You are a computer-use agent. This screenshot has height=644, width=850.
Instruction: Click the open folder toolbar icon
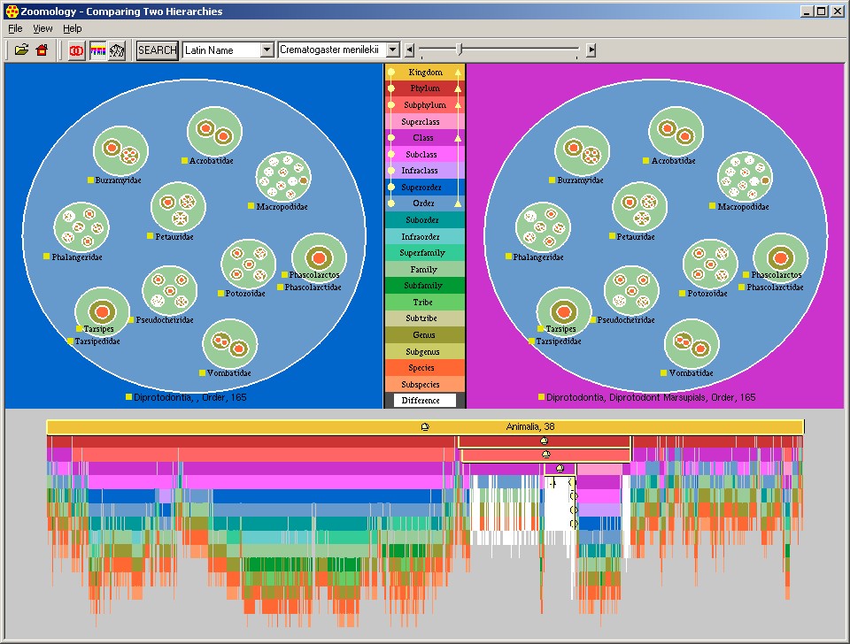click(21, 50)
